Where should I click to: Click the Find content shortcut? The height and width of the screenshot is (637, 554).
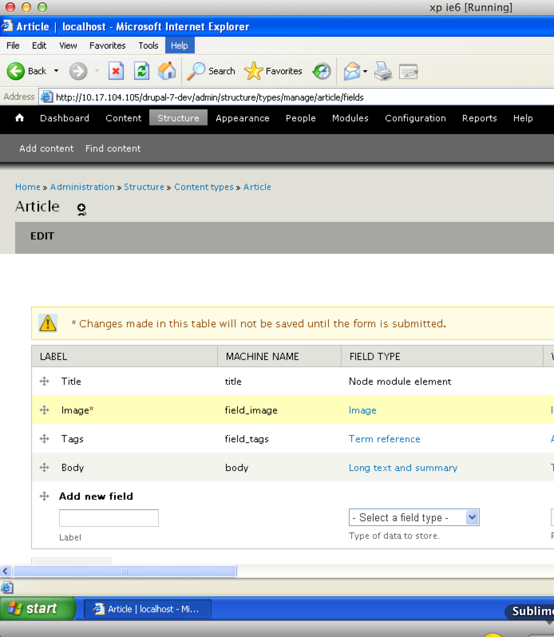coord(113,148)
